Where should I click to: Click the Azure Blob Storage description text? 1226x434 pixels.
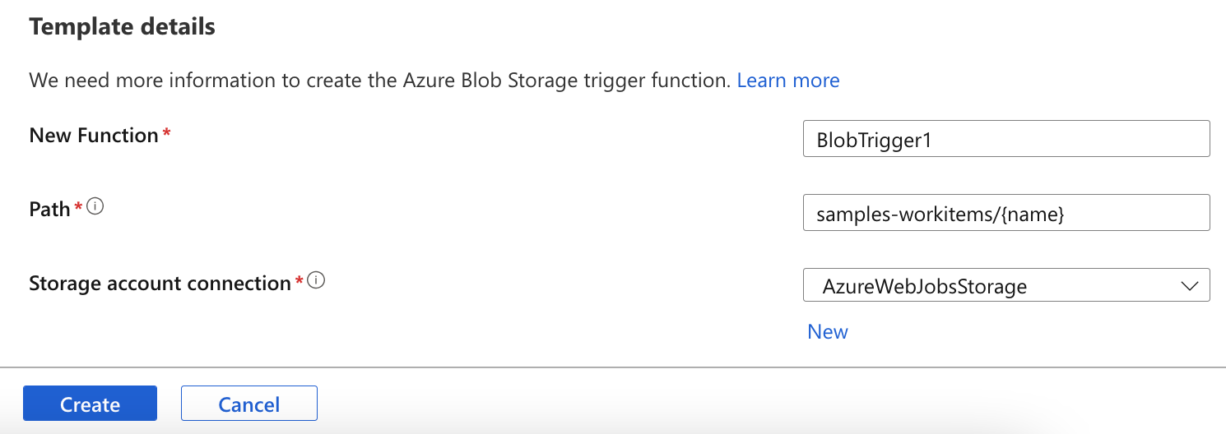tap(378, 81)
